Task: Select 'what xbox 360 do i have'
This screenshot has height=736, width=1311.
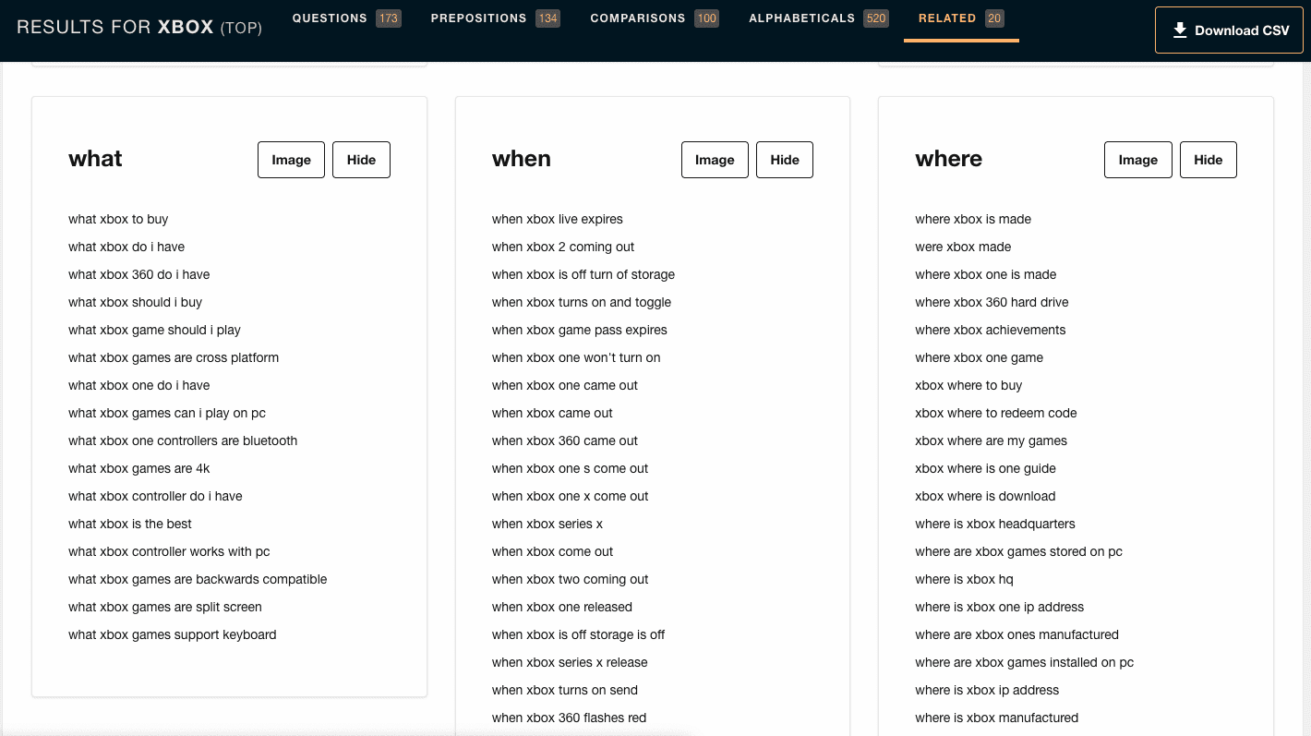Action: (x=139, y=274)
